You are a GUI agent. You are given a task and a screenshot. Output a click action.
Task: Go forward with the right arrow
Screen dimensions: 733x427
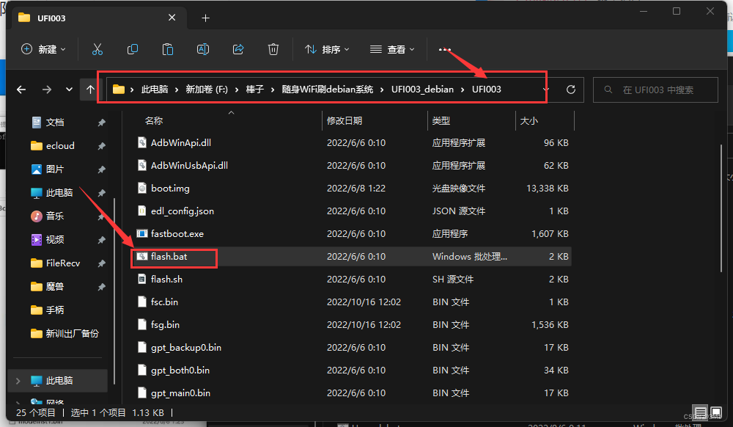point(47,90)
